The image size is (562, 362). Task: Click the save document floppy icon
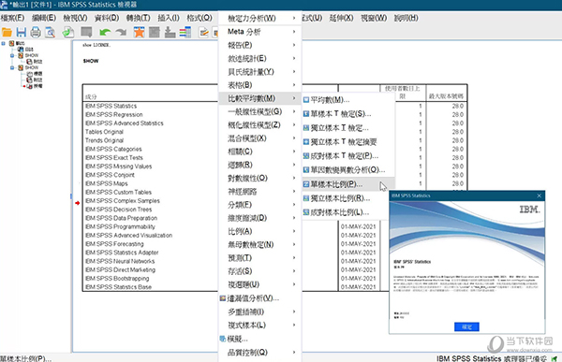click(22, 32)
